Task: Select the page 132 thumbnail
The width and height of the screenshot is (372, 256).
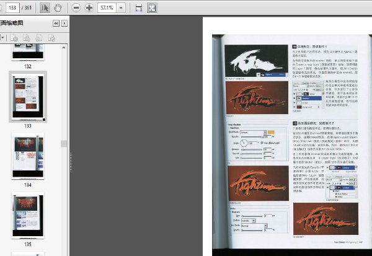Action: click(x=28, y=52)
